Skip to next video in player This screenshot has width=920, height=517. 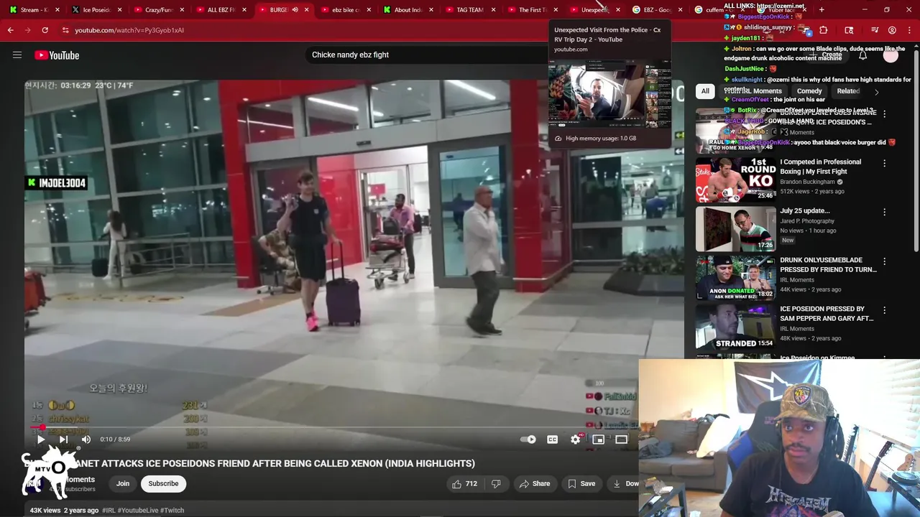pos(63,439)
